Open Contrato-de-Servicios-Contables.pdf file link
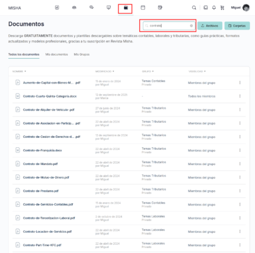Screen dimensions: 255x253 point(48,204)
